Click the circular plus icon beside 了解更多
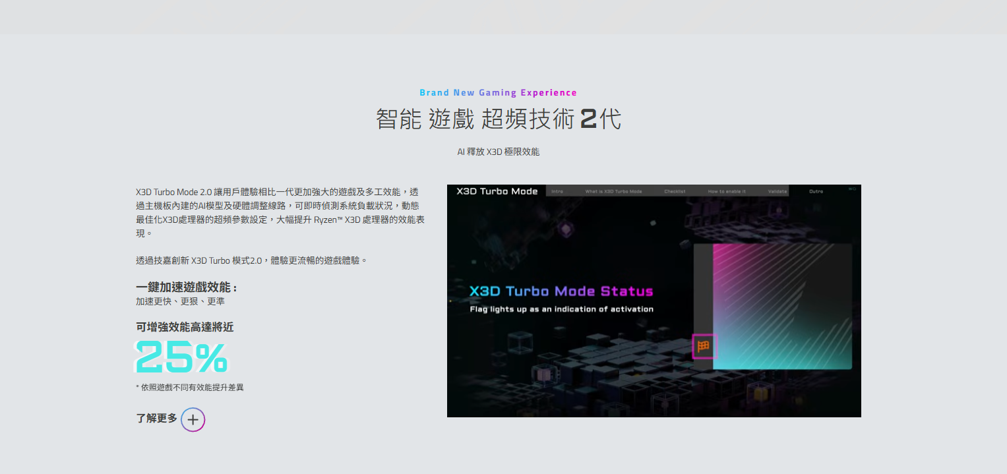The image size is (1007, 474). click(x=193, y=420)
